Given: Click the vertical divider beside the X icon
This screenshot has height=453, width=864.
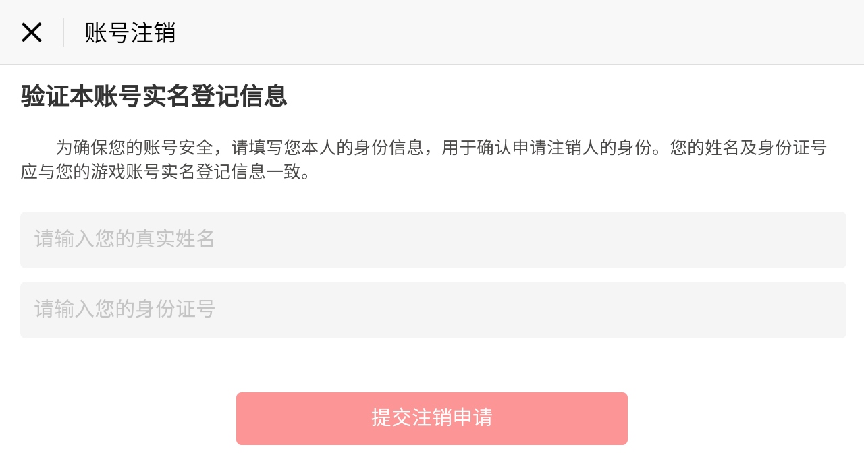Looking at the screenshot, I should 63,32.
